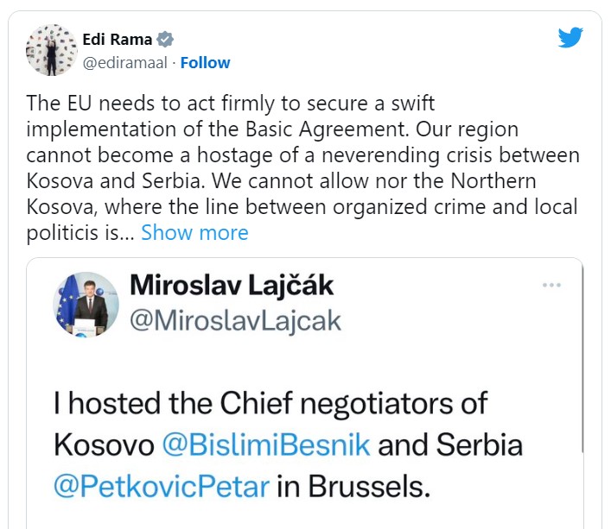
Task: Click the scrollbar beside quoted tweet
Action: coord(582,358)
